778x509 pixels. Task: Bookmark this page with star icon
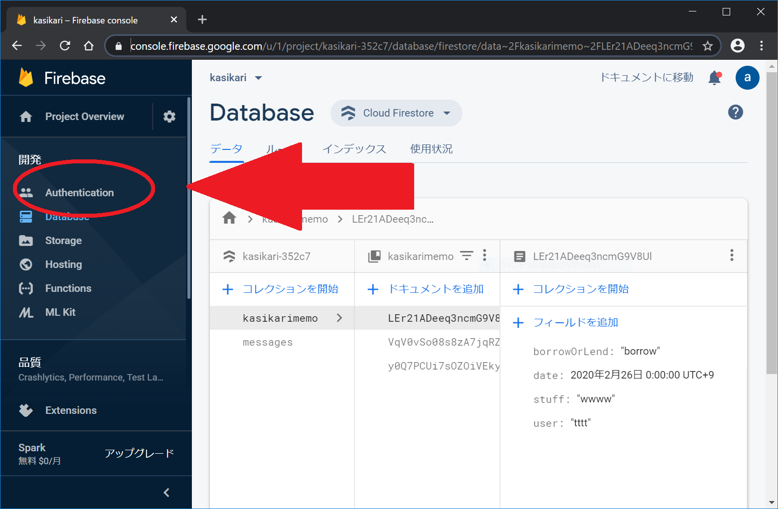pyautogui.click(x=708, y=46)
